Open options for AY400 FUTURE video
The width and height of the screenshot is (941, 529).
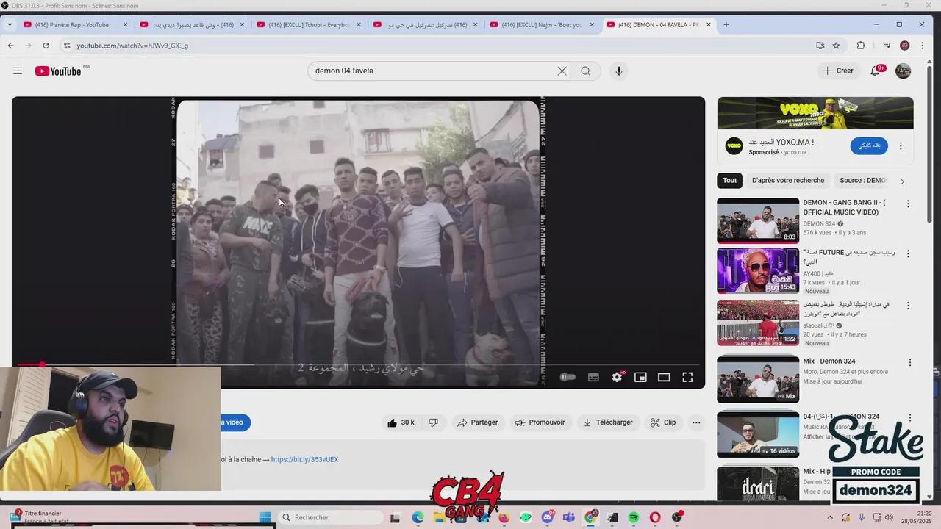pos(908,254)
